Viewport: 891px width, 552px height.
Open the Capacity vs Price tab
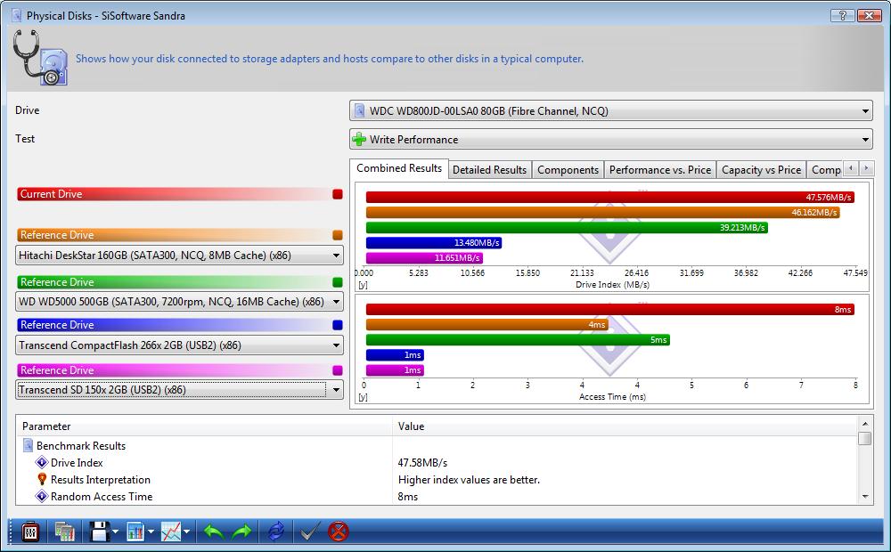point(761,170)
